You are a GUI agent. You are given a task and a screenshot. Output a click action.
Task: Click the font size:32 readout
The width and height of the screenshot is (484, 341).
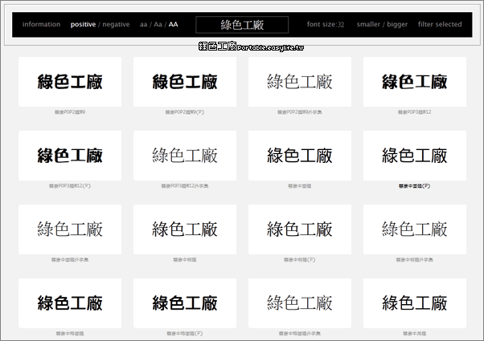(x=326, y=24)
